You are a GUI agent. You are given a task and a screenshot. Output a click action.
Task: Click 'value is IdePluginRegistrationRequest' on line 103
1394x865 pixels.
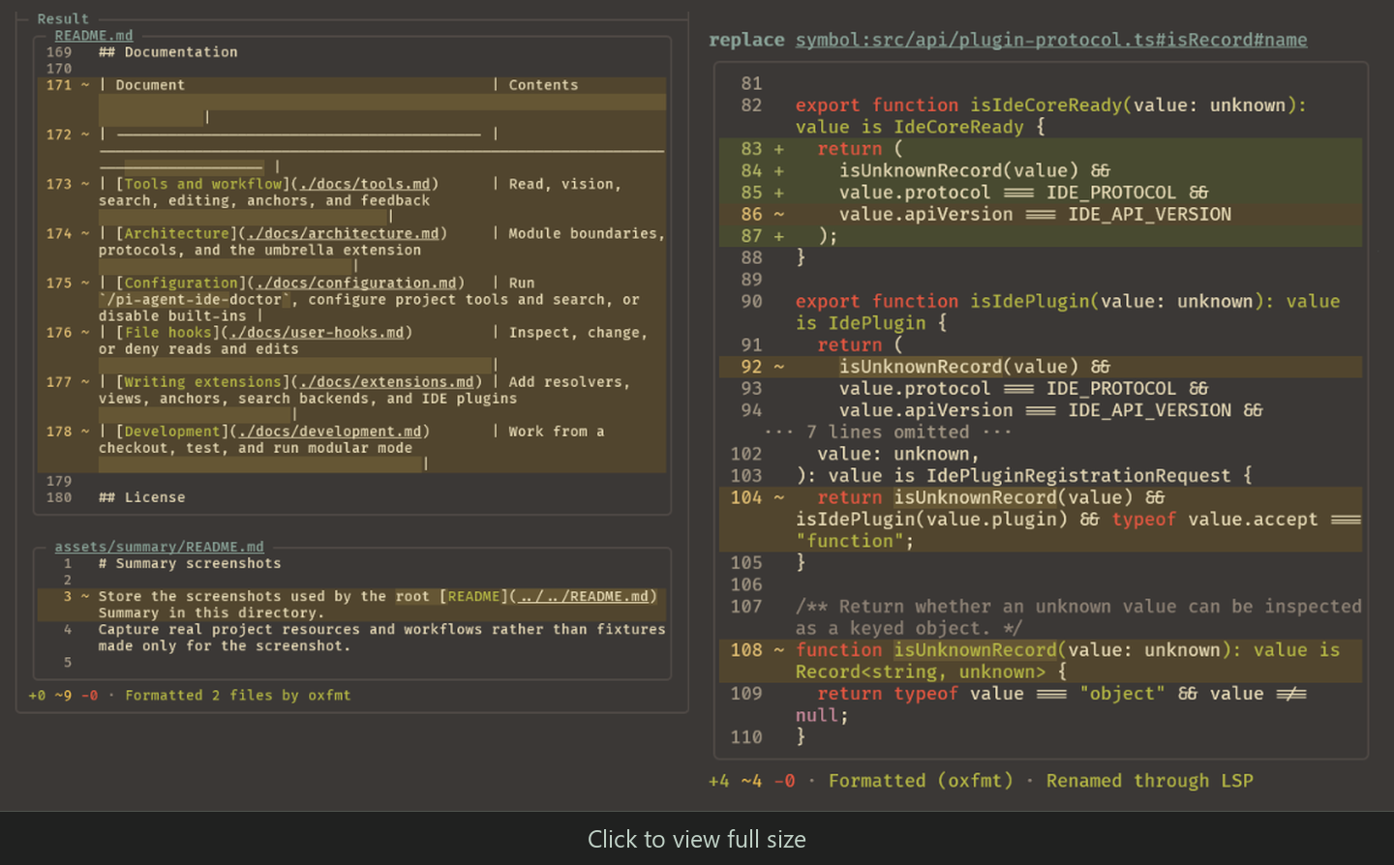[x=1029, y=476]
